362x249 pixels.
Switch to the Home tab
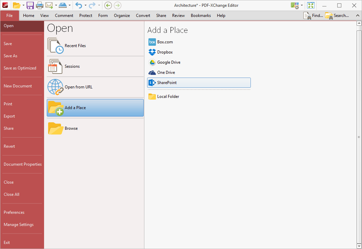coord(28,16)
